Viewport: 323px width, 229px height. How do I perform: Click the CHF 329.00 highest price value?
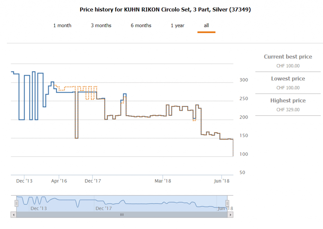288,110
